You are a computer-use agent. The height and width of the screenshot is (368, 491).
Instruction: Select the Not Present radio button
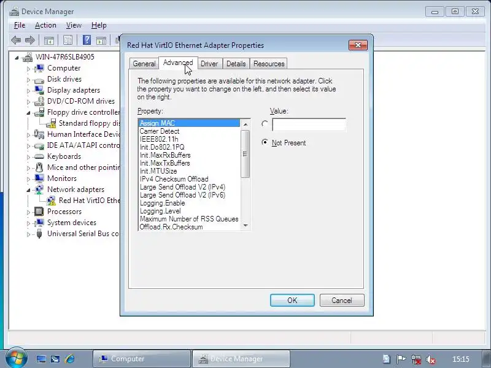coord(265,142)
